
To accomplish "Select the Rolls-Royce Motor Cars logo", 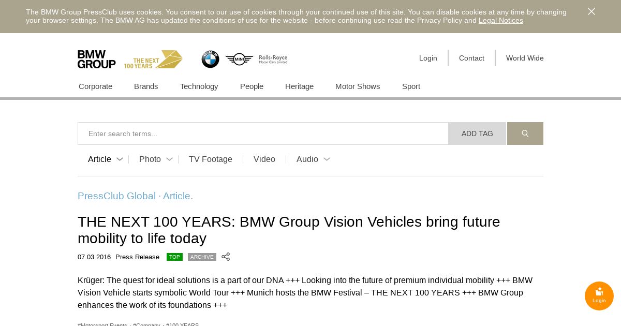I will [273, 59].
